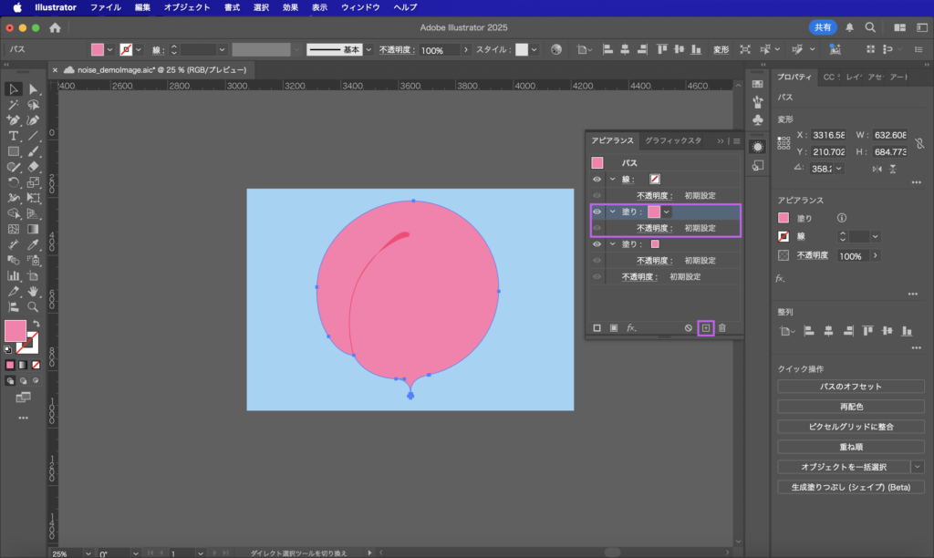Select the Column Graph tool
This screenshot has width=934, height=558.
tap(13, 275)
